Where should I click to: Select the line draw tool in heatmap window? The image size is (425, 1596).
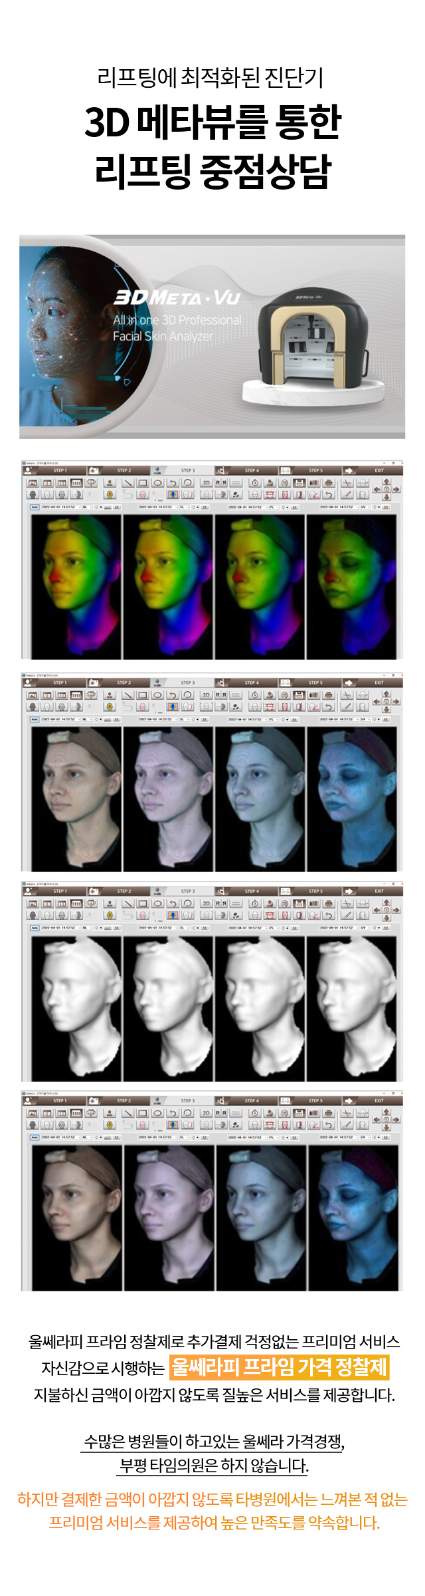click(128, 482)
